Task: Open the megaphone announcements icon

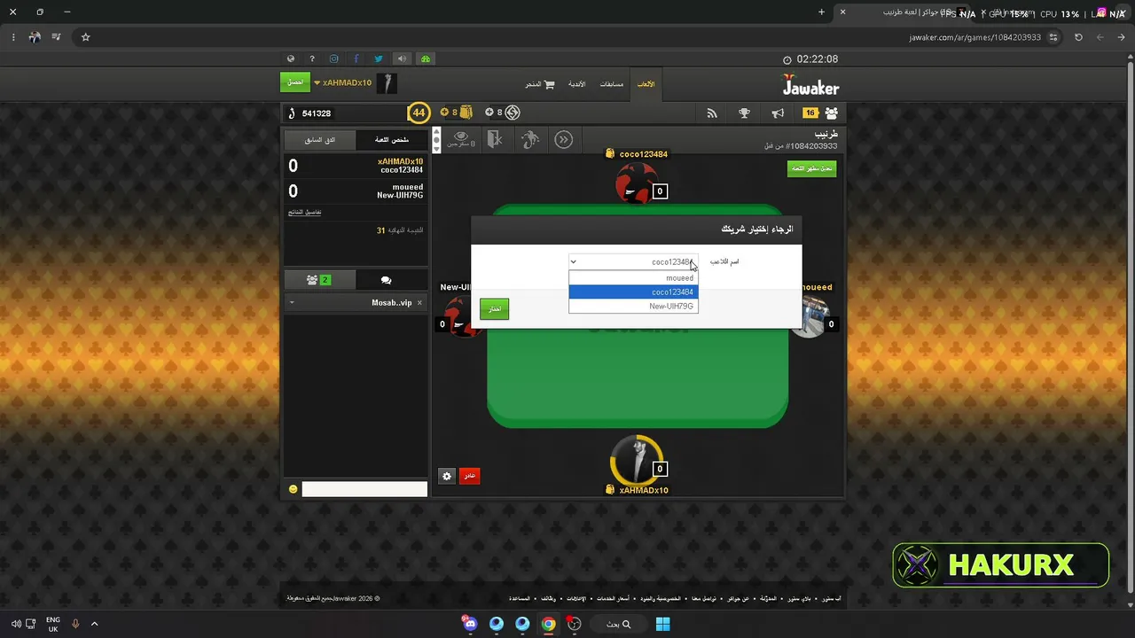Action: pyautogui.click(x=778, y=113)
